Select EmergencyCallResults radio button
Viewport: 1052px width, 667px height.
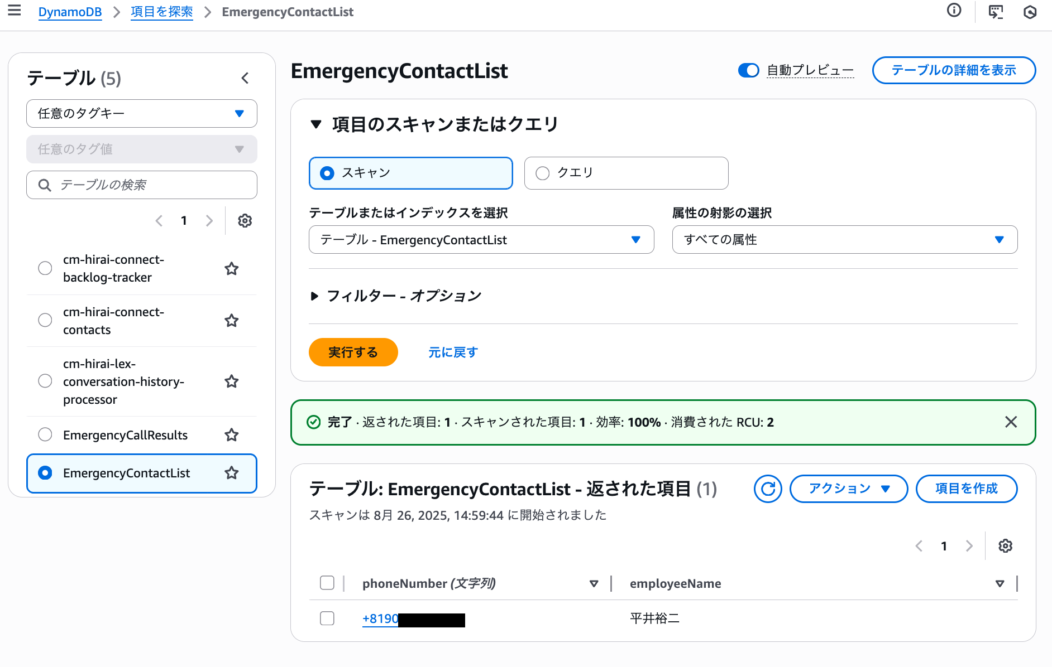45,434
